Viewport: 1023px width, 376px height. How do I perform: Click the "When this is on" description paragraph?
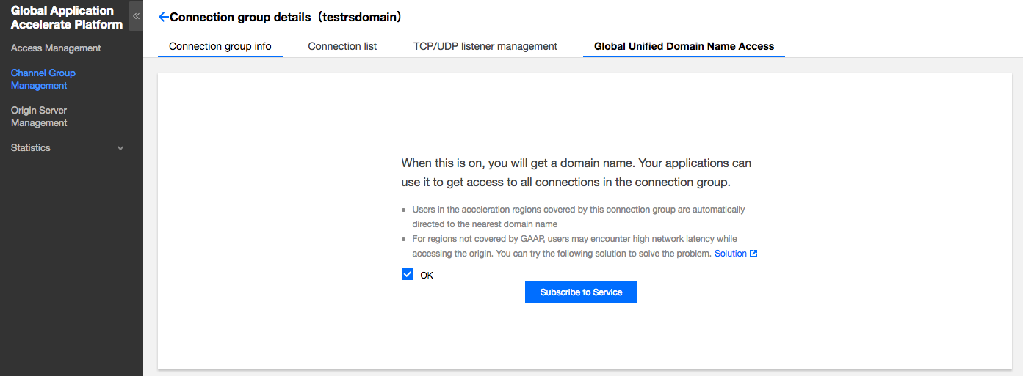click(x=576, y=172)
